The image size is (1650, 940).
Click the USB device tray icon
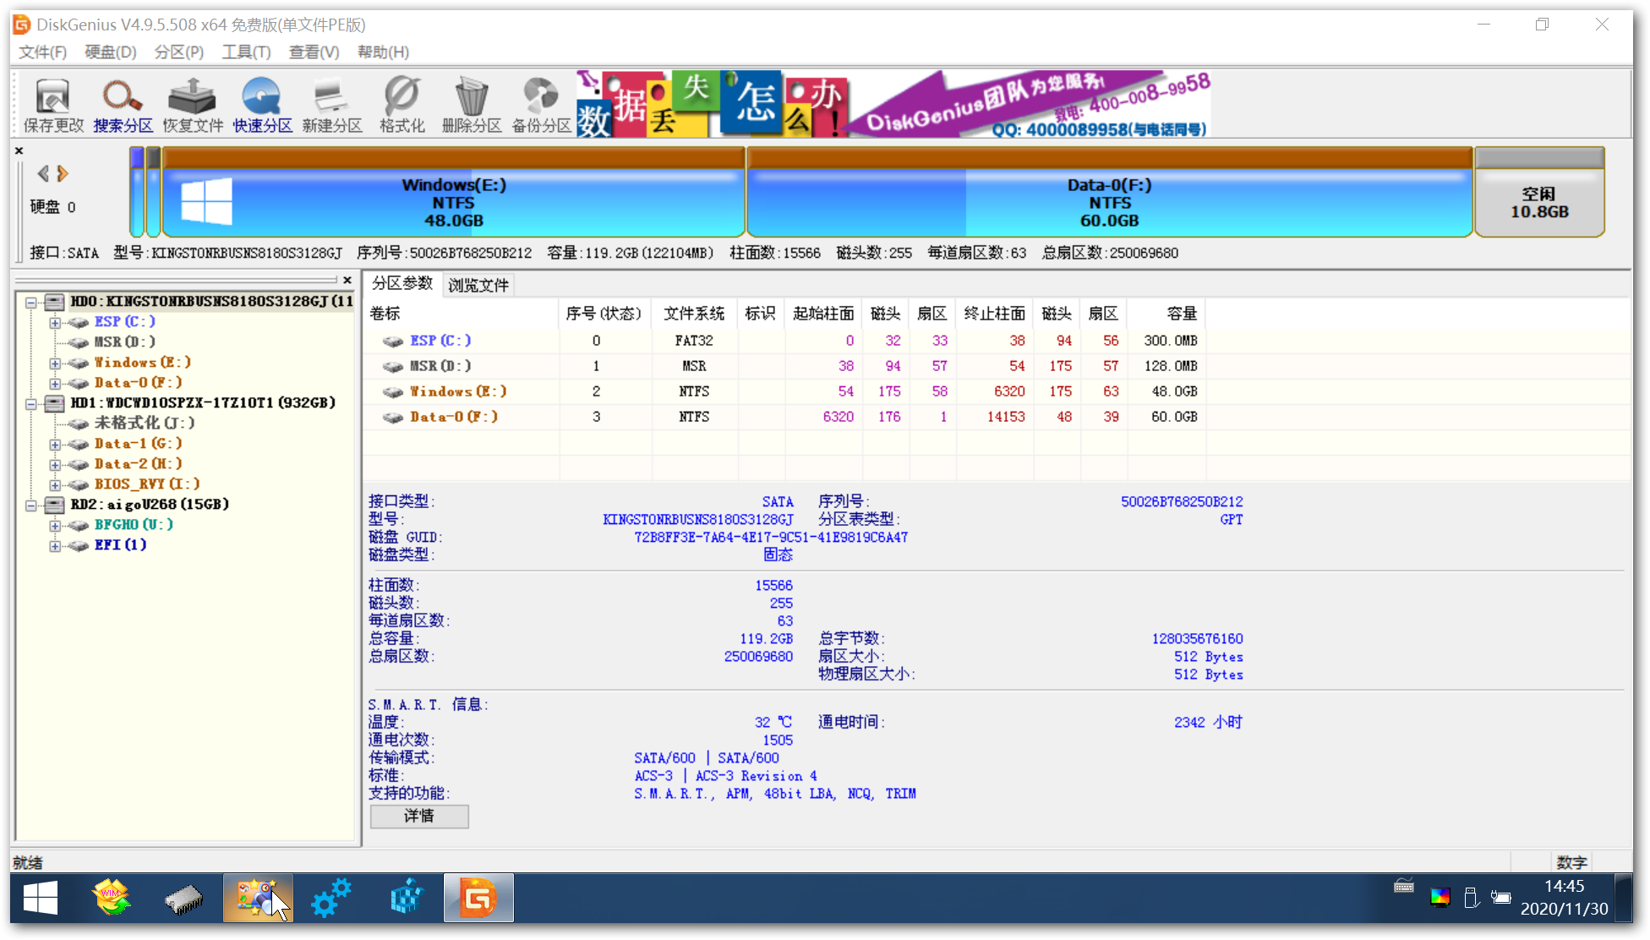coord(1471,897)
